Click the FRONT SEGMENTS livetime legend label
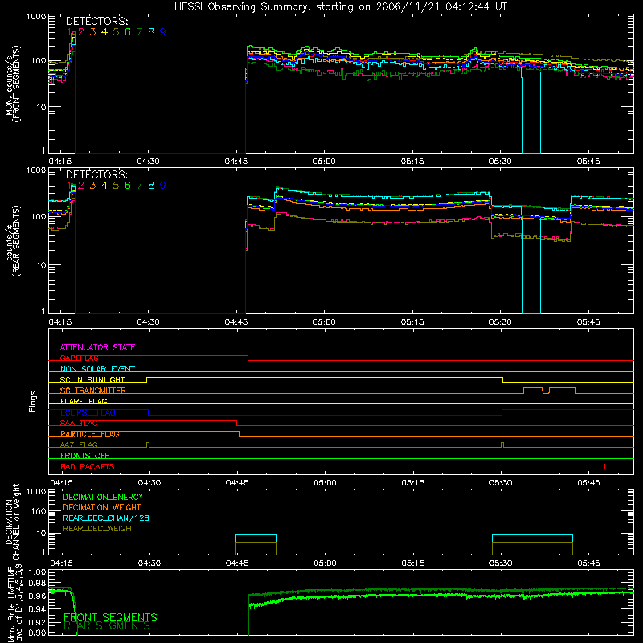The image size is (643, 643). click(110, 617)
